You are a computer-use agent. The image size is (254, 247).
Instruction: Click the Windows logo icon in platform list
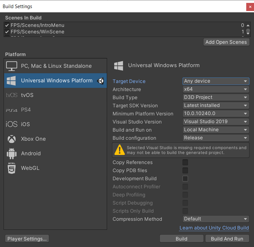(11, 81)
